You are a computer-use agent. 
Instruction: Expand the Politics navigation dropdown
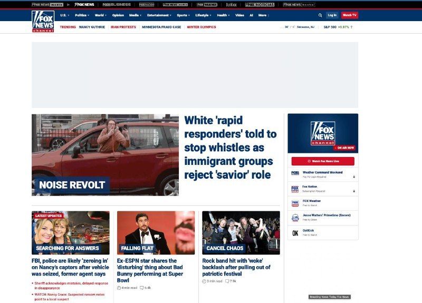coord(82,15)
